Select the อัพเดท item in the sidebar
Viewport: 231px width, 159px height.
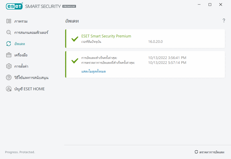click(20, 44)
